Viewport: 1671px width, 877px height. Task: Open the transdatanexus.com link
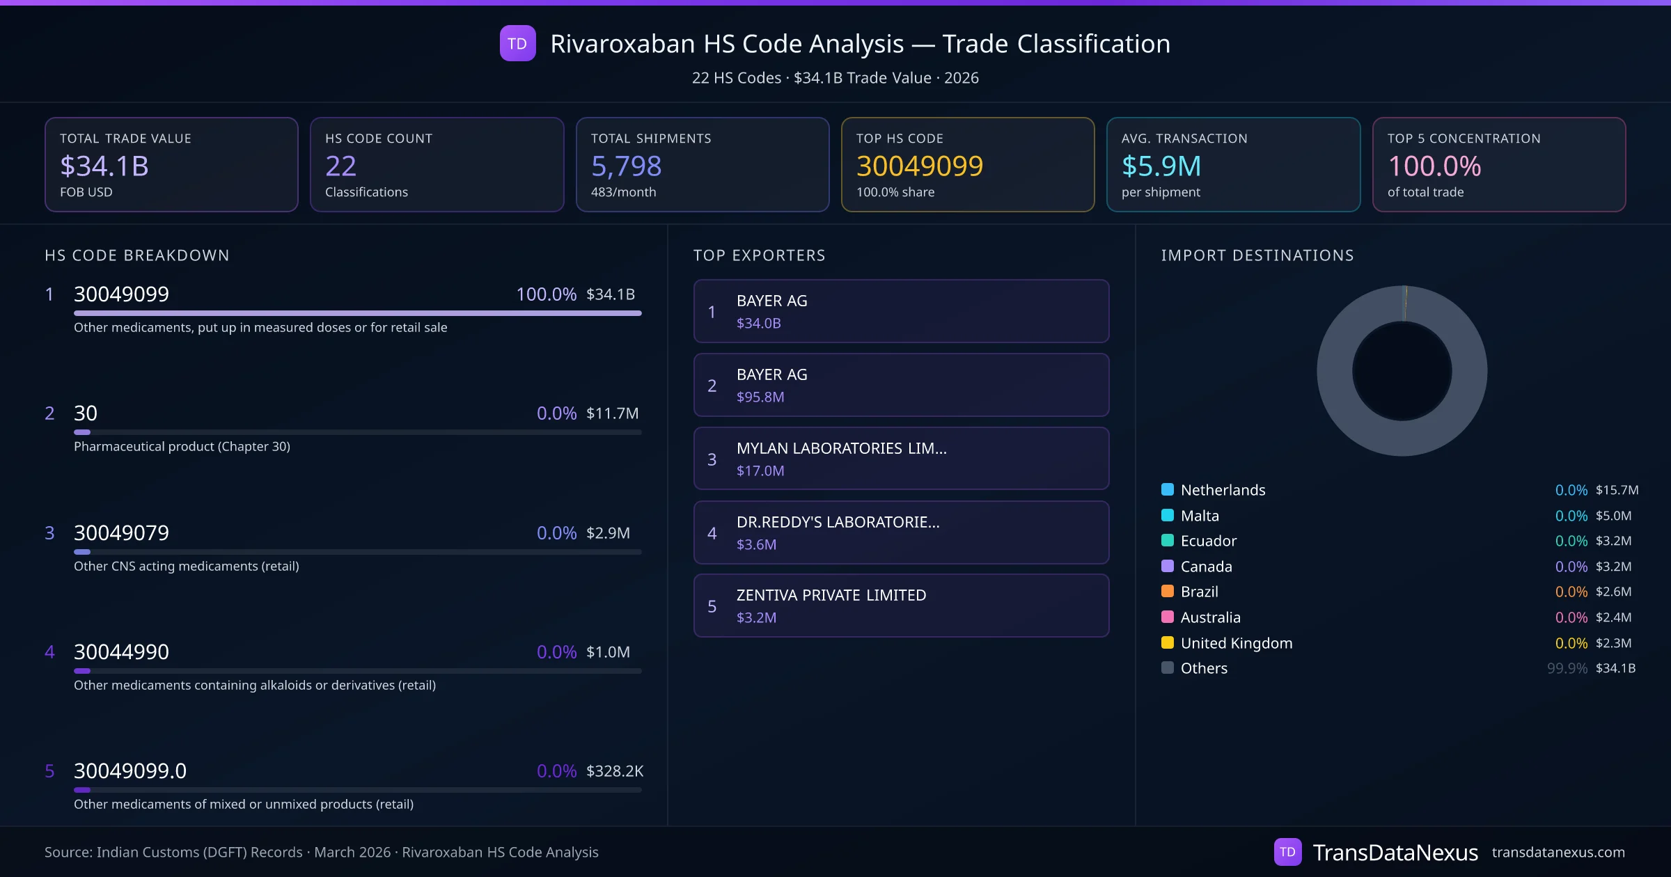[x=1558, y=852]
